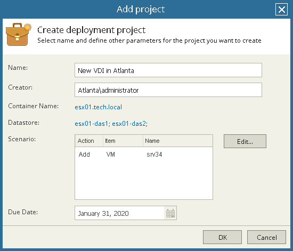This screenshot has height=251, width=293.
Task: Click the Edit... scenario button
Action: point(245,141)
